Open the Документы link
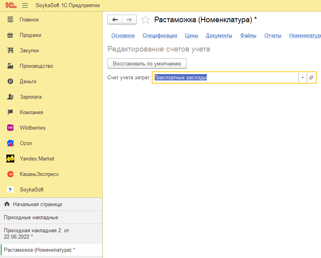The width and height of the screenshot is (321, 258). click(219, 36)
